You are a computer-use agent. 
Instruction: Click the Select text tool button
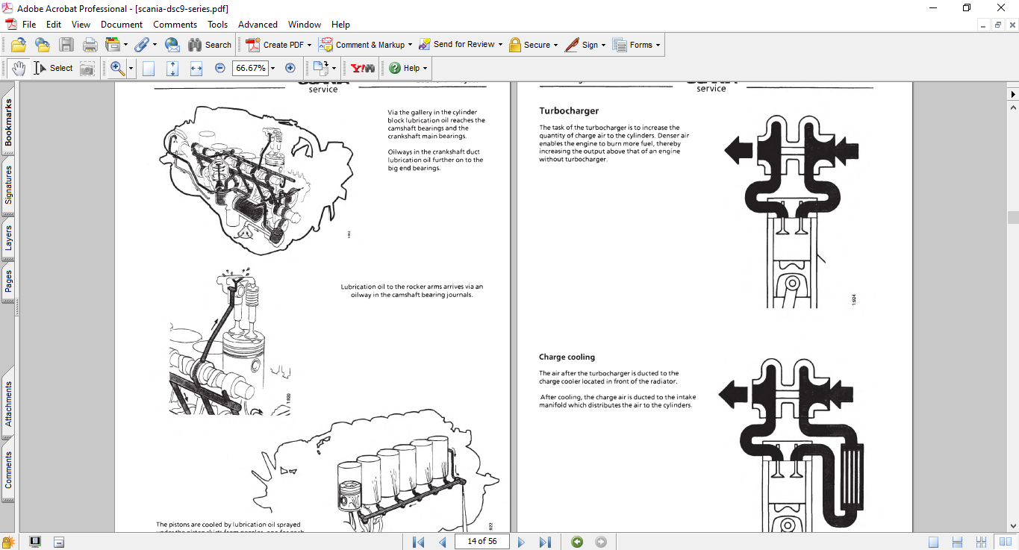53,68
